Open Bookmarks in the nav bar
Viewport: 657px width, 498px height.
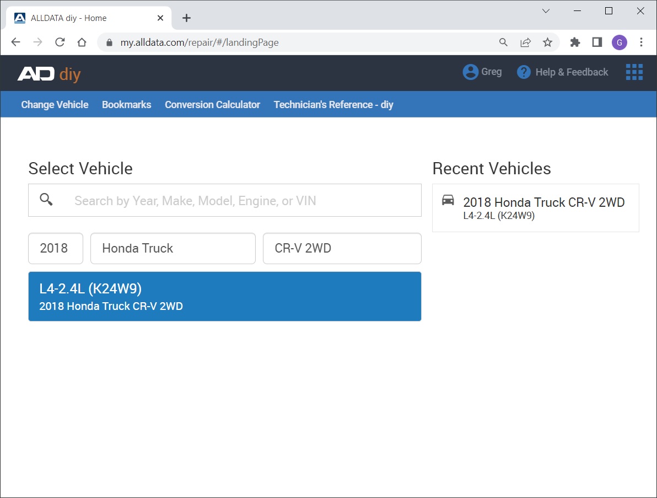coord(126,105)
